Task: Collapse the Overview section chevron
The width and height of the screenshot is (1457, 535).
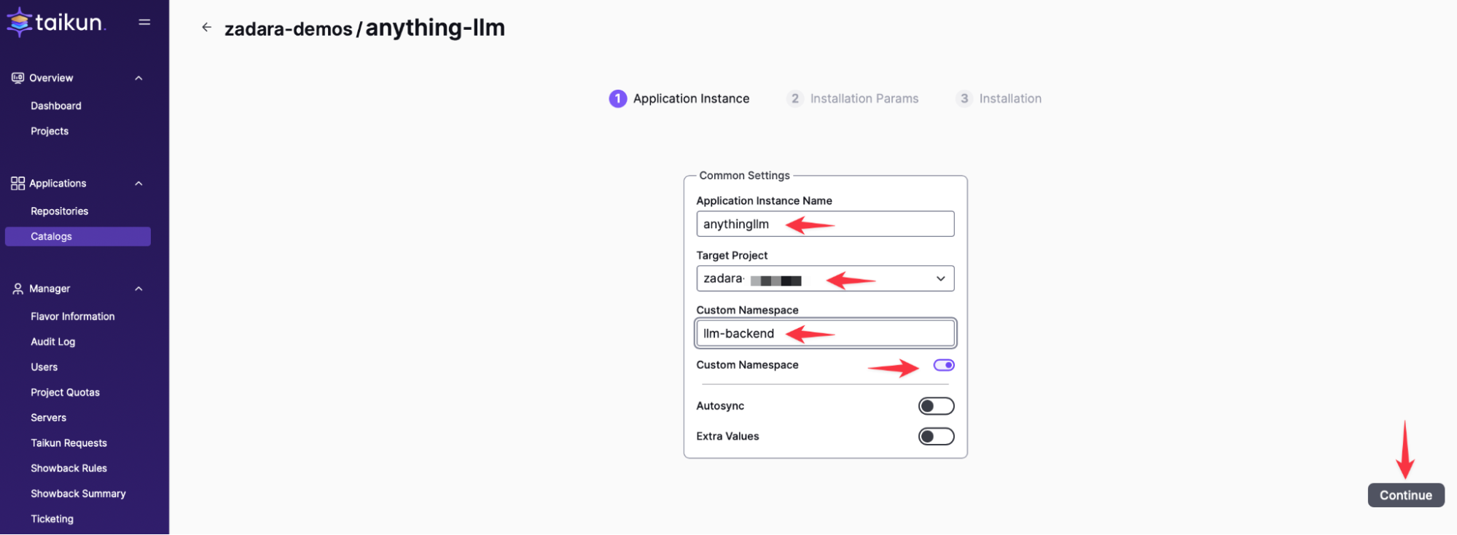Action: pyautogui.click(x=138, y=78)
